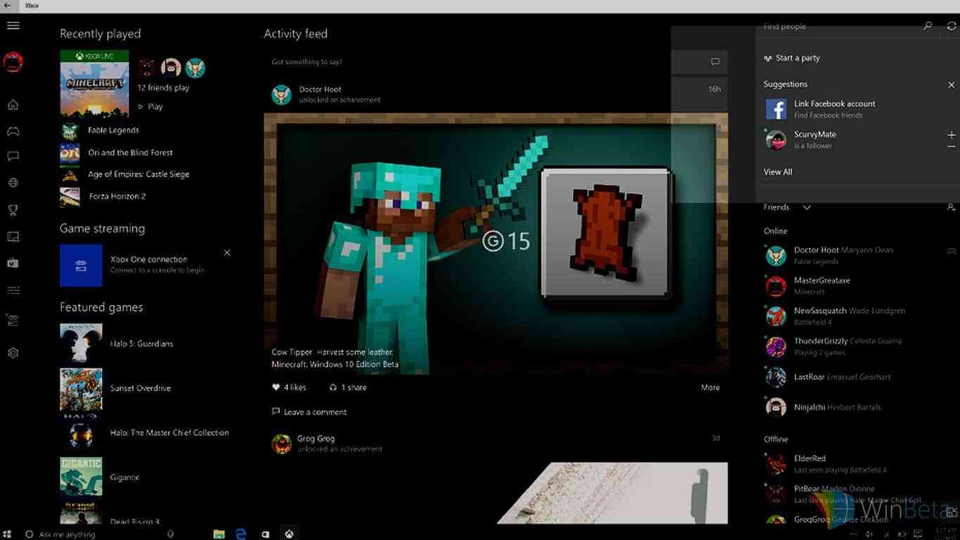Click the search icon next to Find people

928,25
